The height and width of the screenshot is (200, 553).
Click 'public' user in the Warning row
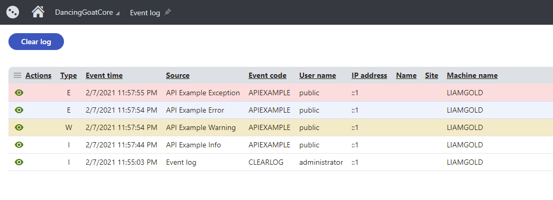click(x=309, y=128)
